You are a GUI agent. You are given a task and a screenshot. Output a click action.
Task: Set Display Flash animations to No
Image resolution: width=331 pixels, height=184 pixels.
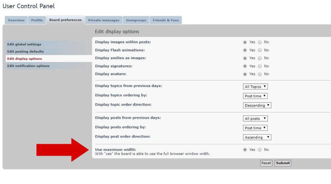pos(260,50)
